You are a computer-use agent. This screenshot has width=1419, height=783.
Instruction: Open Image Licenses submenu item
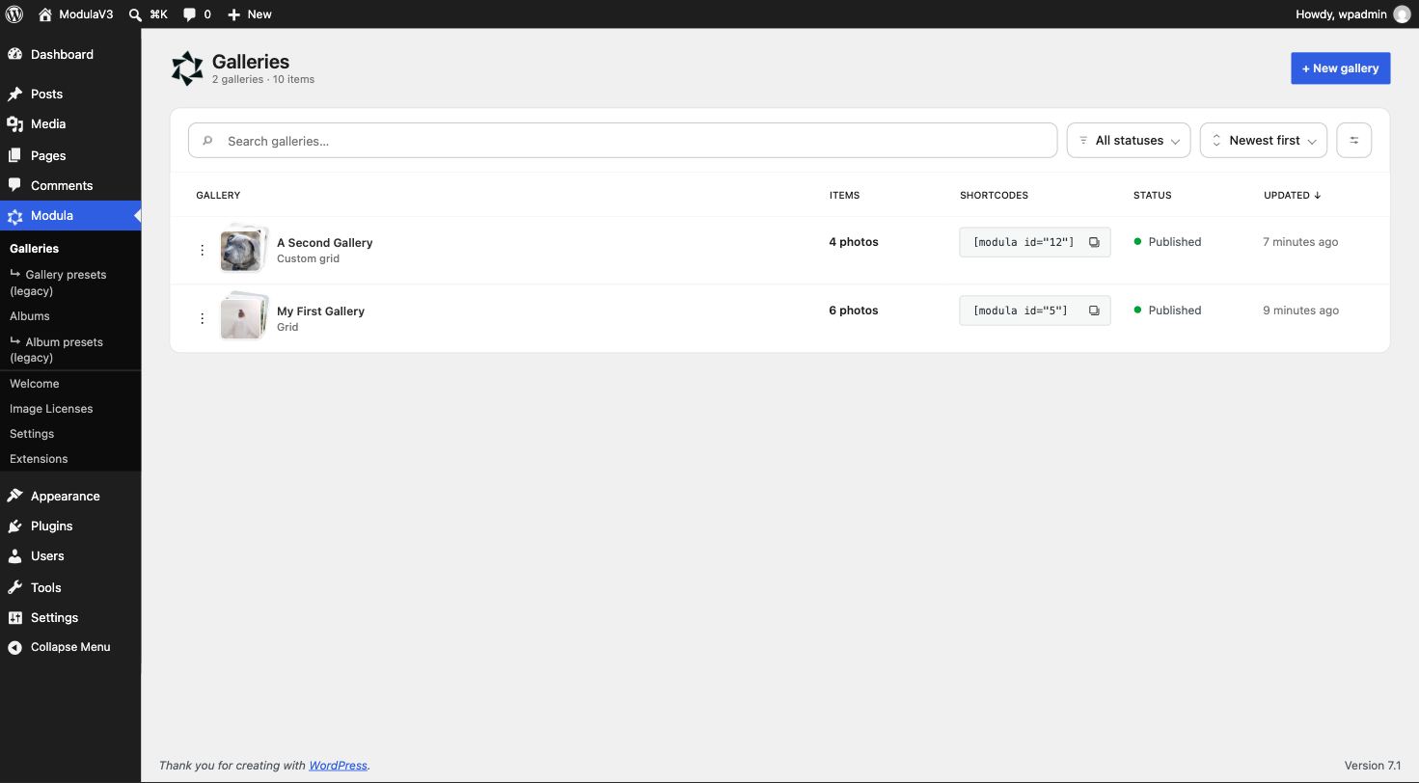click(51, 409)
